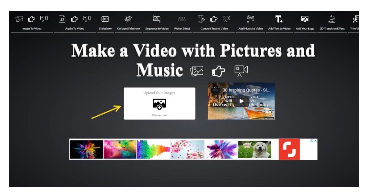Close the advertisement banner with X
This screenshot has height=195, width=367.
(x=316, y=141)
